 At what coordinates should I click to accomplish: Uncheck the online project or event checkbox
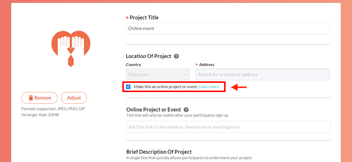tap(128, 87)
